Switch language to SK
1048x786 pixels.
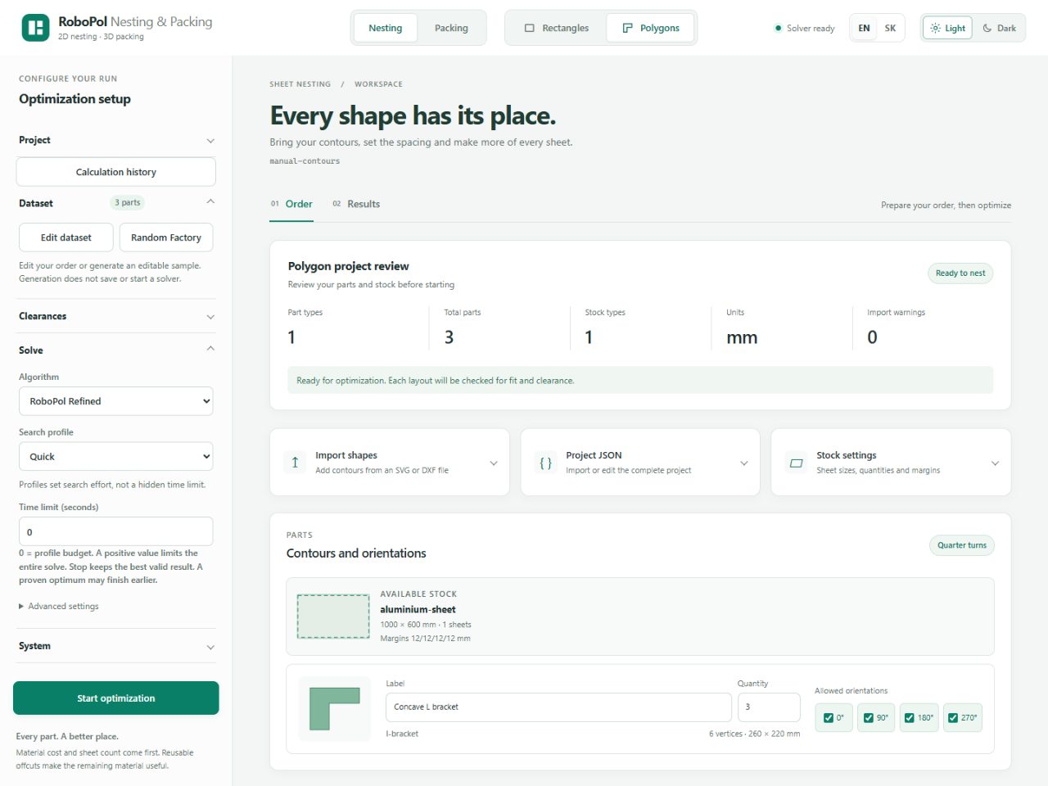(890, 28)
